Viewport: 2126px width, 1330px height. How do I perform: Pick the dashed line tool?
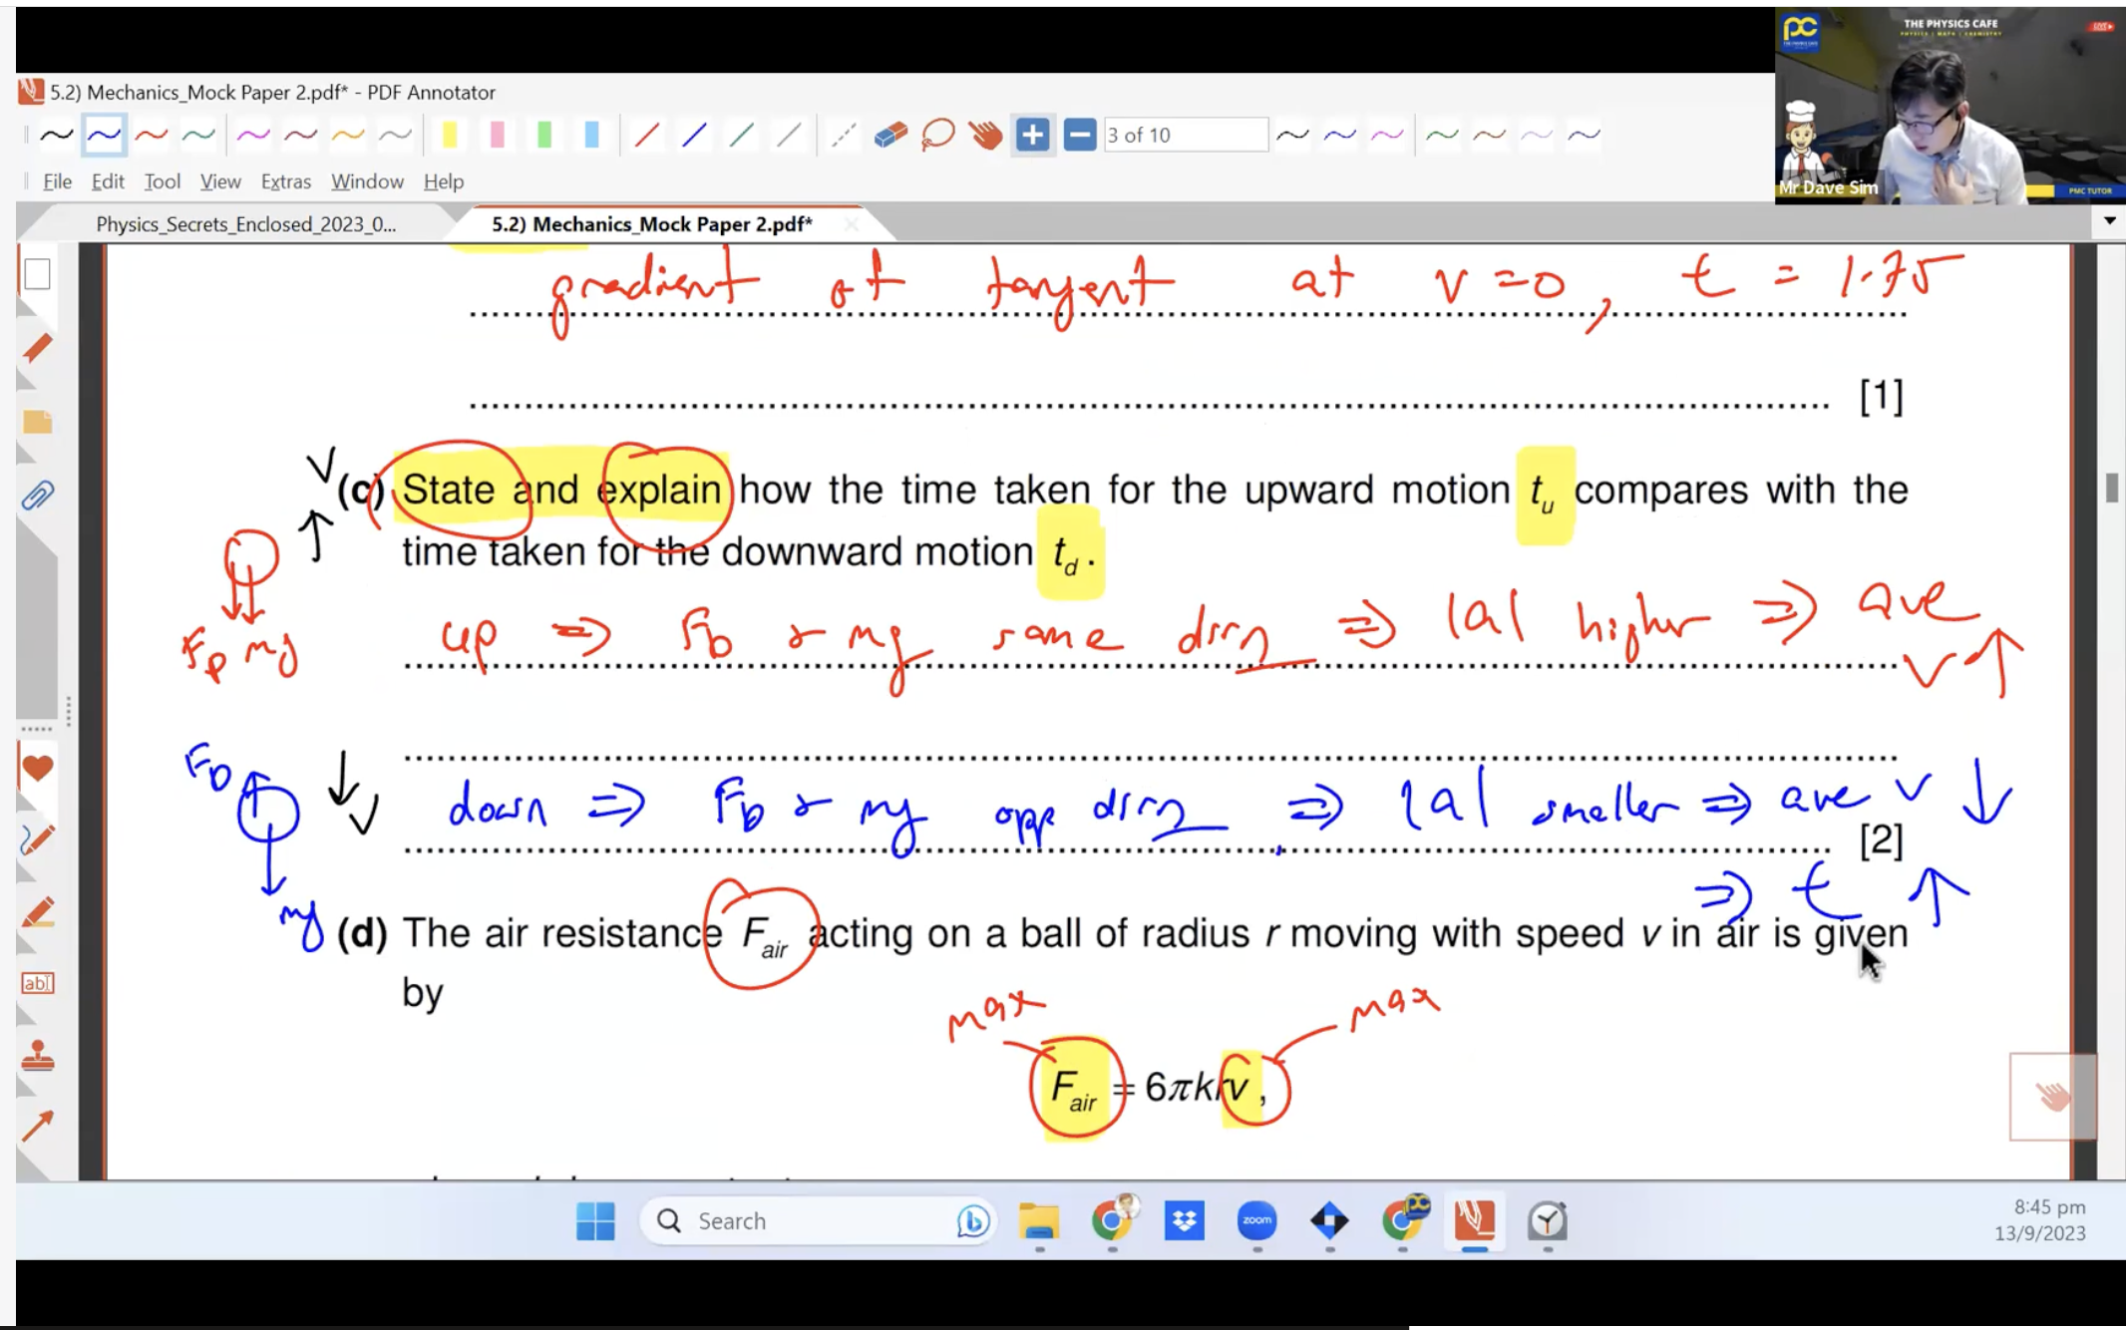844,135
